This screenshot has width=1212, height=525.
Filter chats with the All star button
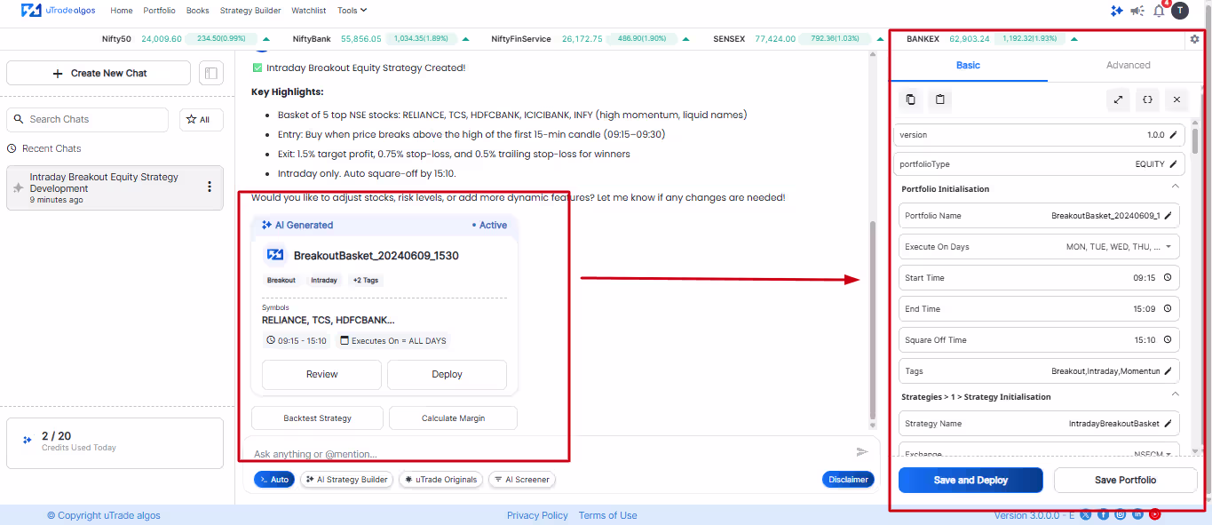click(202, 119)
